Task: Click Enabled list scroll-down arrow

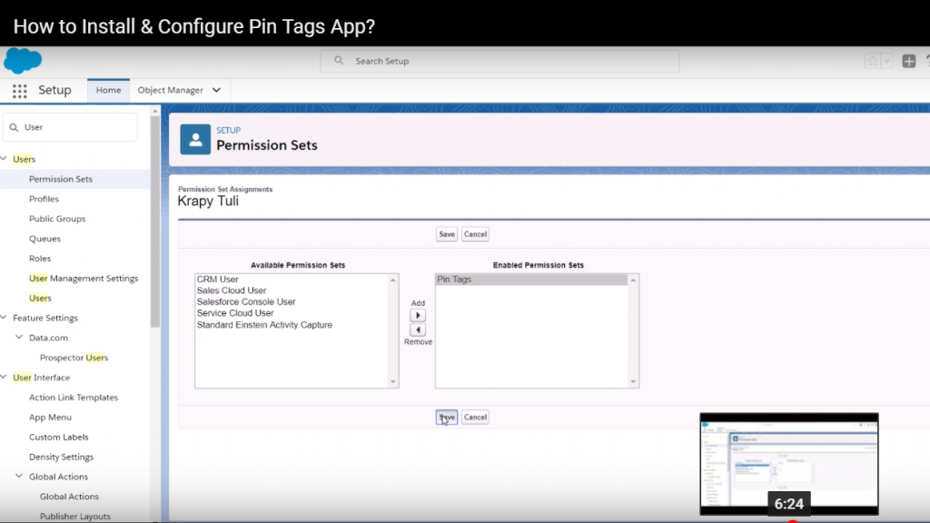Action: pyautogui.click(x=633, y=382)
